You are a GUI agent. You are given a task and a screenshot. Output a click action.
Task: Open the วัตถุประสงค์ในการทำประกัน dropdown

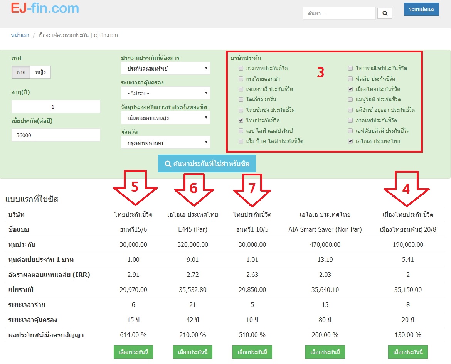(165, 118)
